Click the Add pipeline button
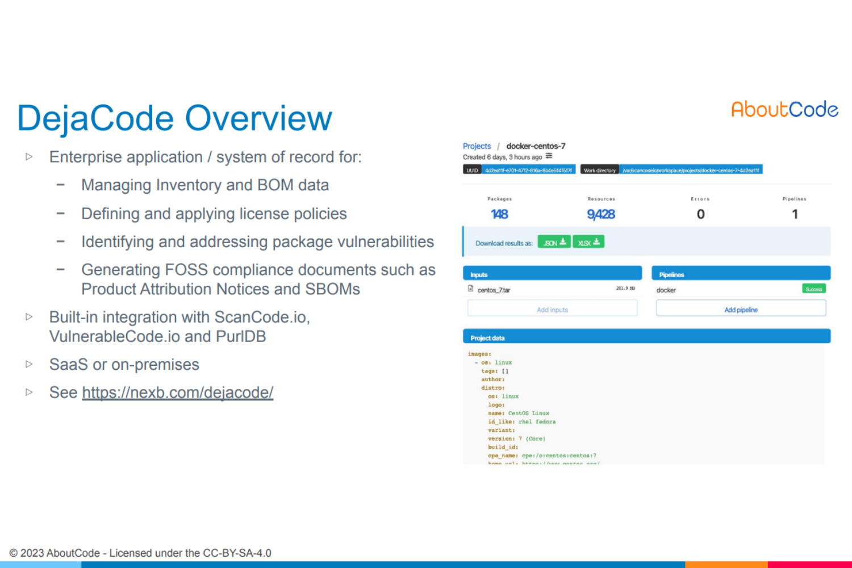Viewport: 852px width, 568px height. [741, 310]
